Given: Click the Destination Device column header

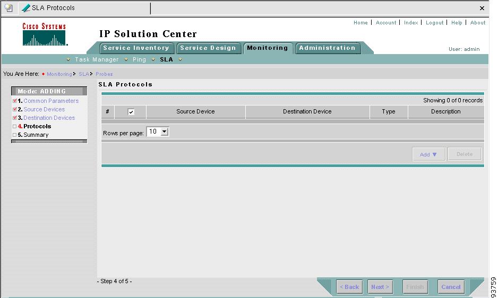Looking at the screenshot, I should point(307,112).
